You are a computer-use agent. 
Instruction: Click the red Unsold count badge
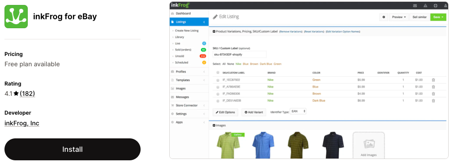[x=203, y=56]
